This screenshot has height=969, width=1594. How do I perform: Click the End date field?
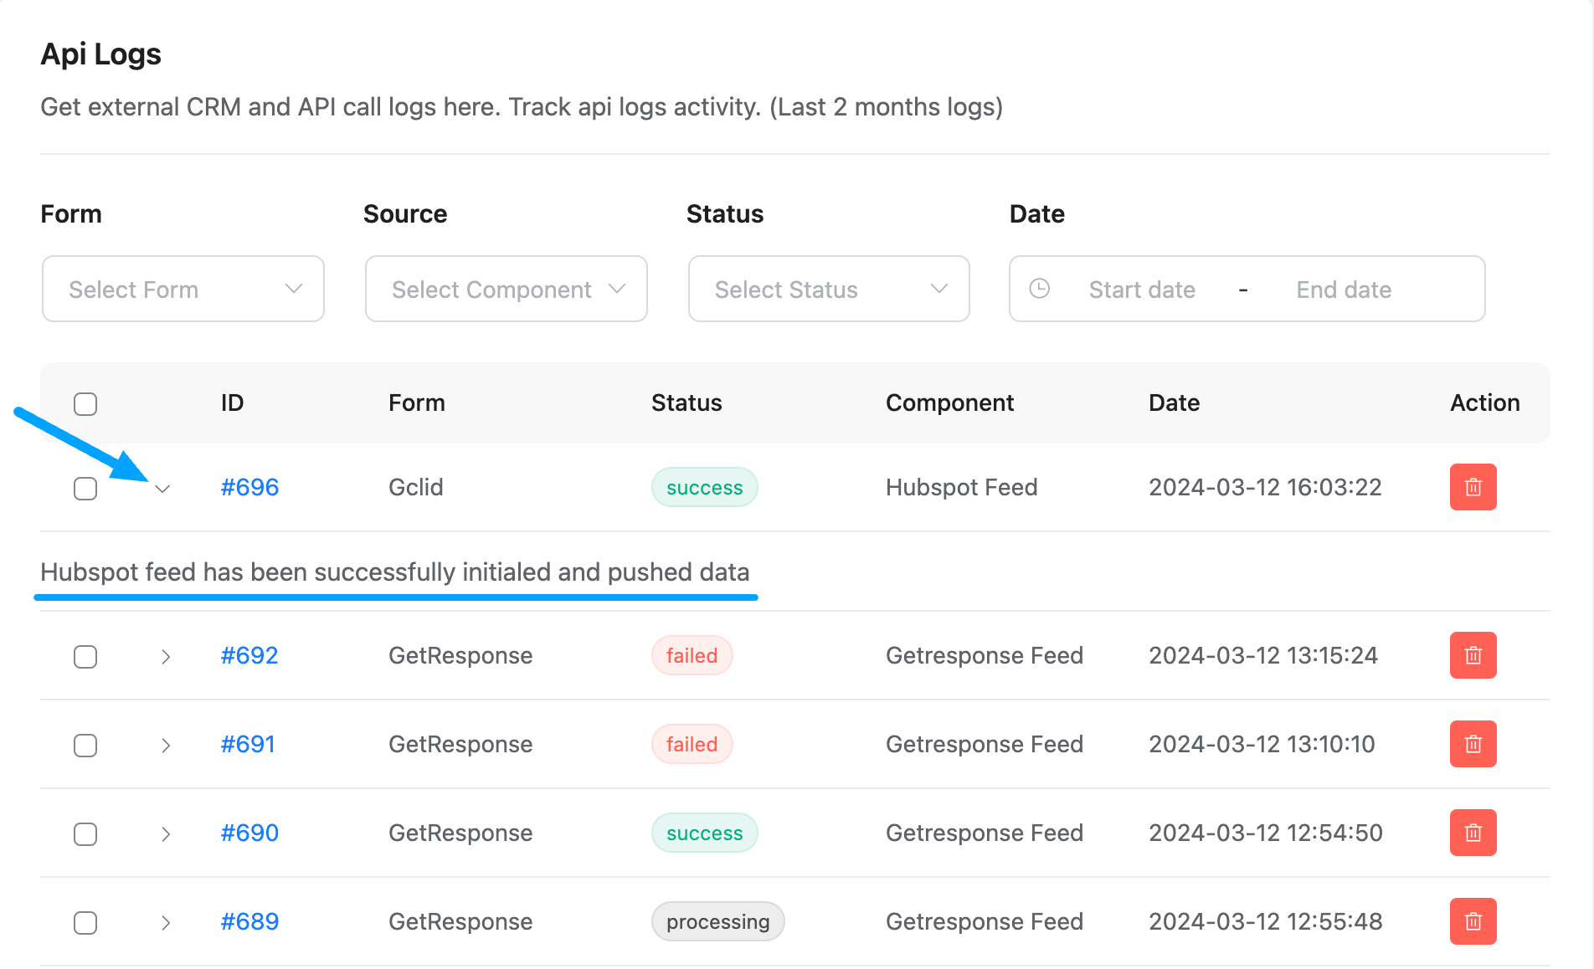(1344, 290)
